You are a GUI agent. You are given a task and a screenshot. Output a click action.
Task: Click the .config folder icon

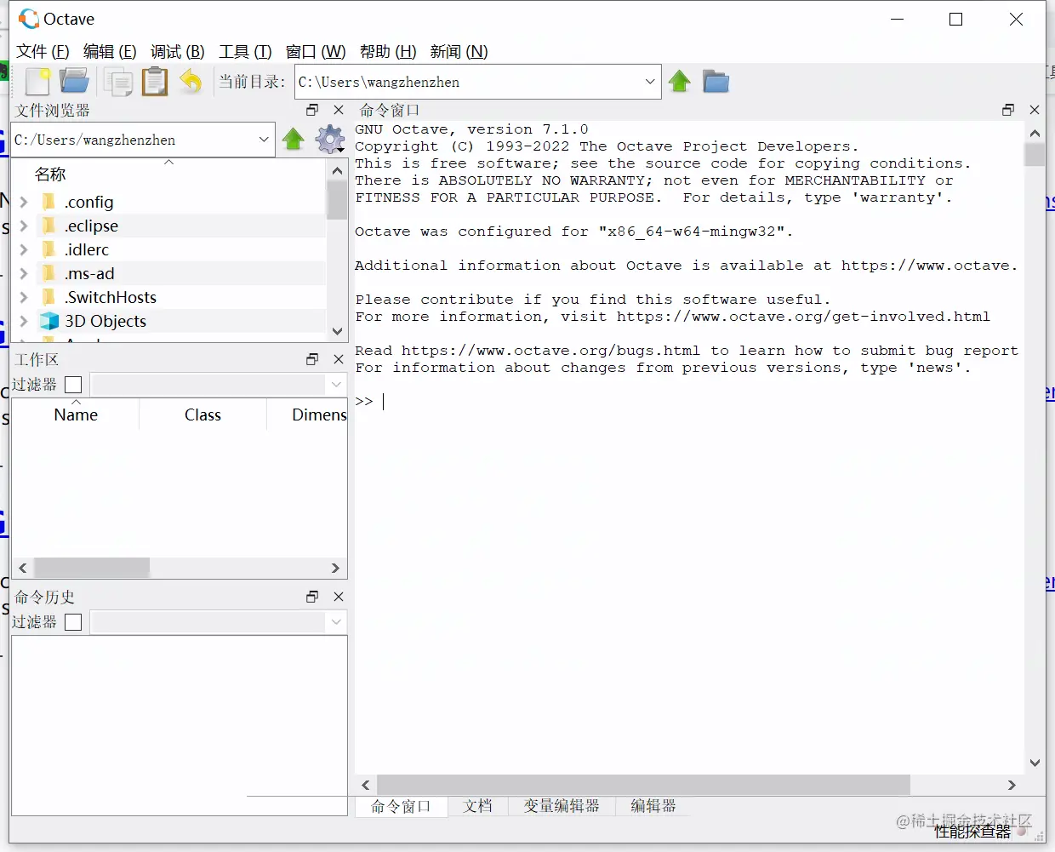point(49,202)
